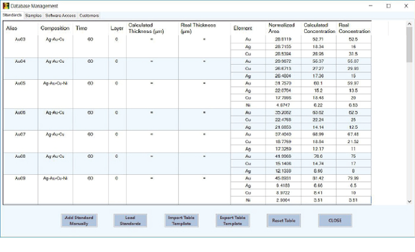Click the Alias column header
This screenshot has height=252, width=415.
21,28
